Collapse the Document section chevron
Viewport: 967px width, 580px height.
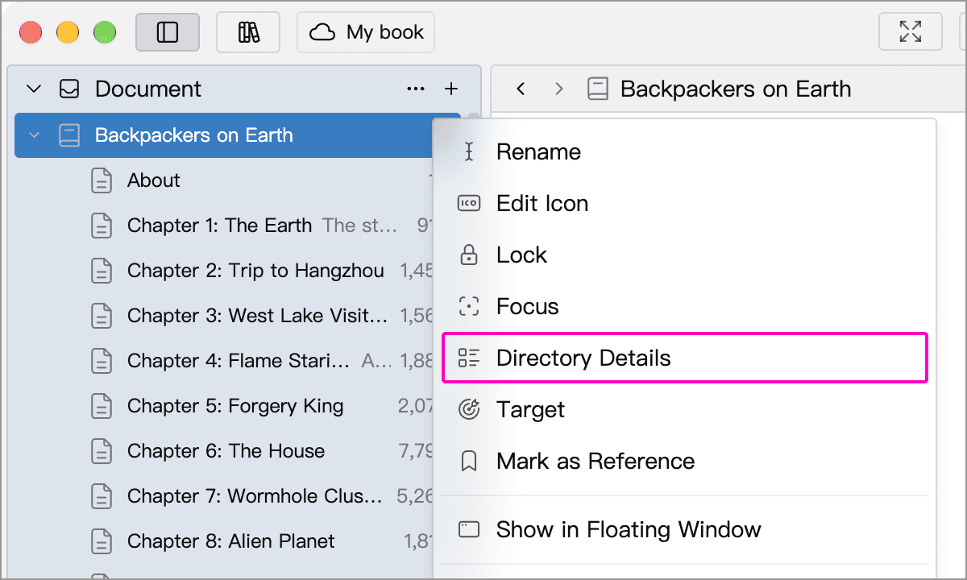tap(33, 89)
